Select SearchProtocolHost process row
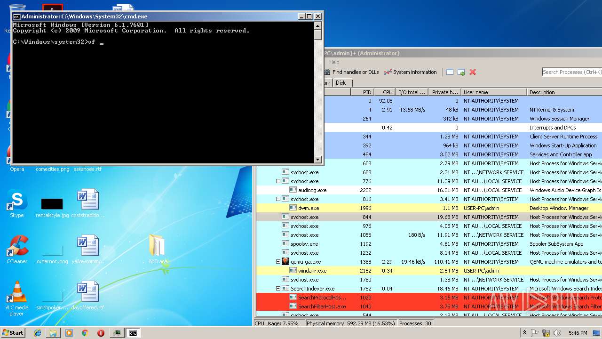This screenshot has height=339, width=602. (429, 298)
